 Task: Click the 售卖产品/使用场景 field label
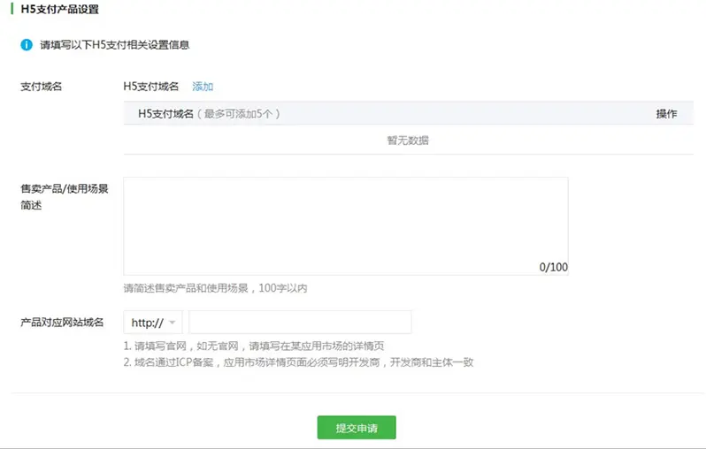(x=64, y=189)
